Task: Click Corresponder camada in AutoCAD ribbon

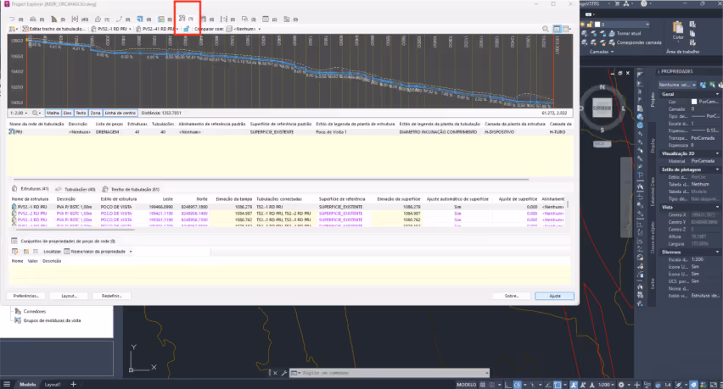Action: (635, 42)
